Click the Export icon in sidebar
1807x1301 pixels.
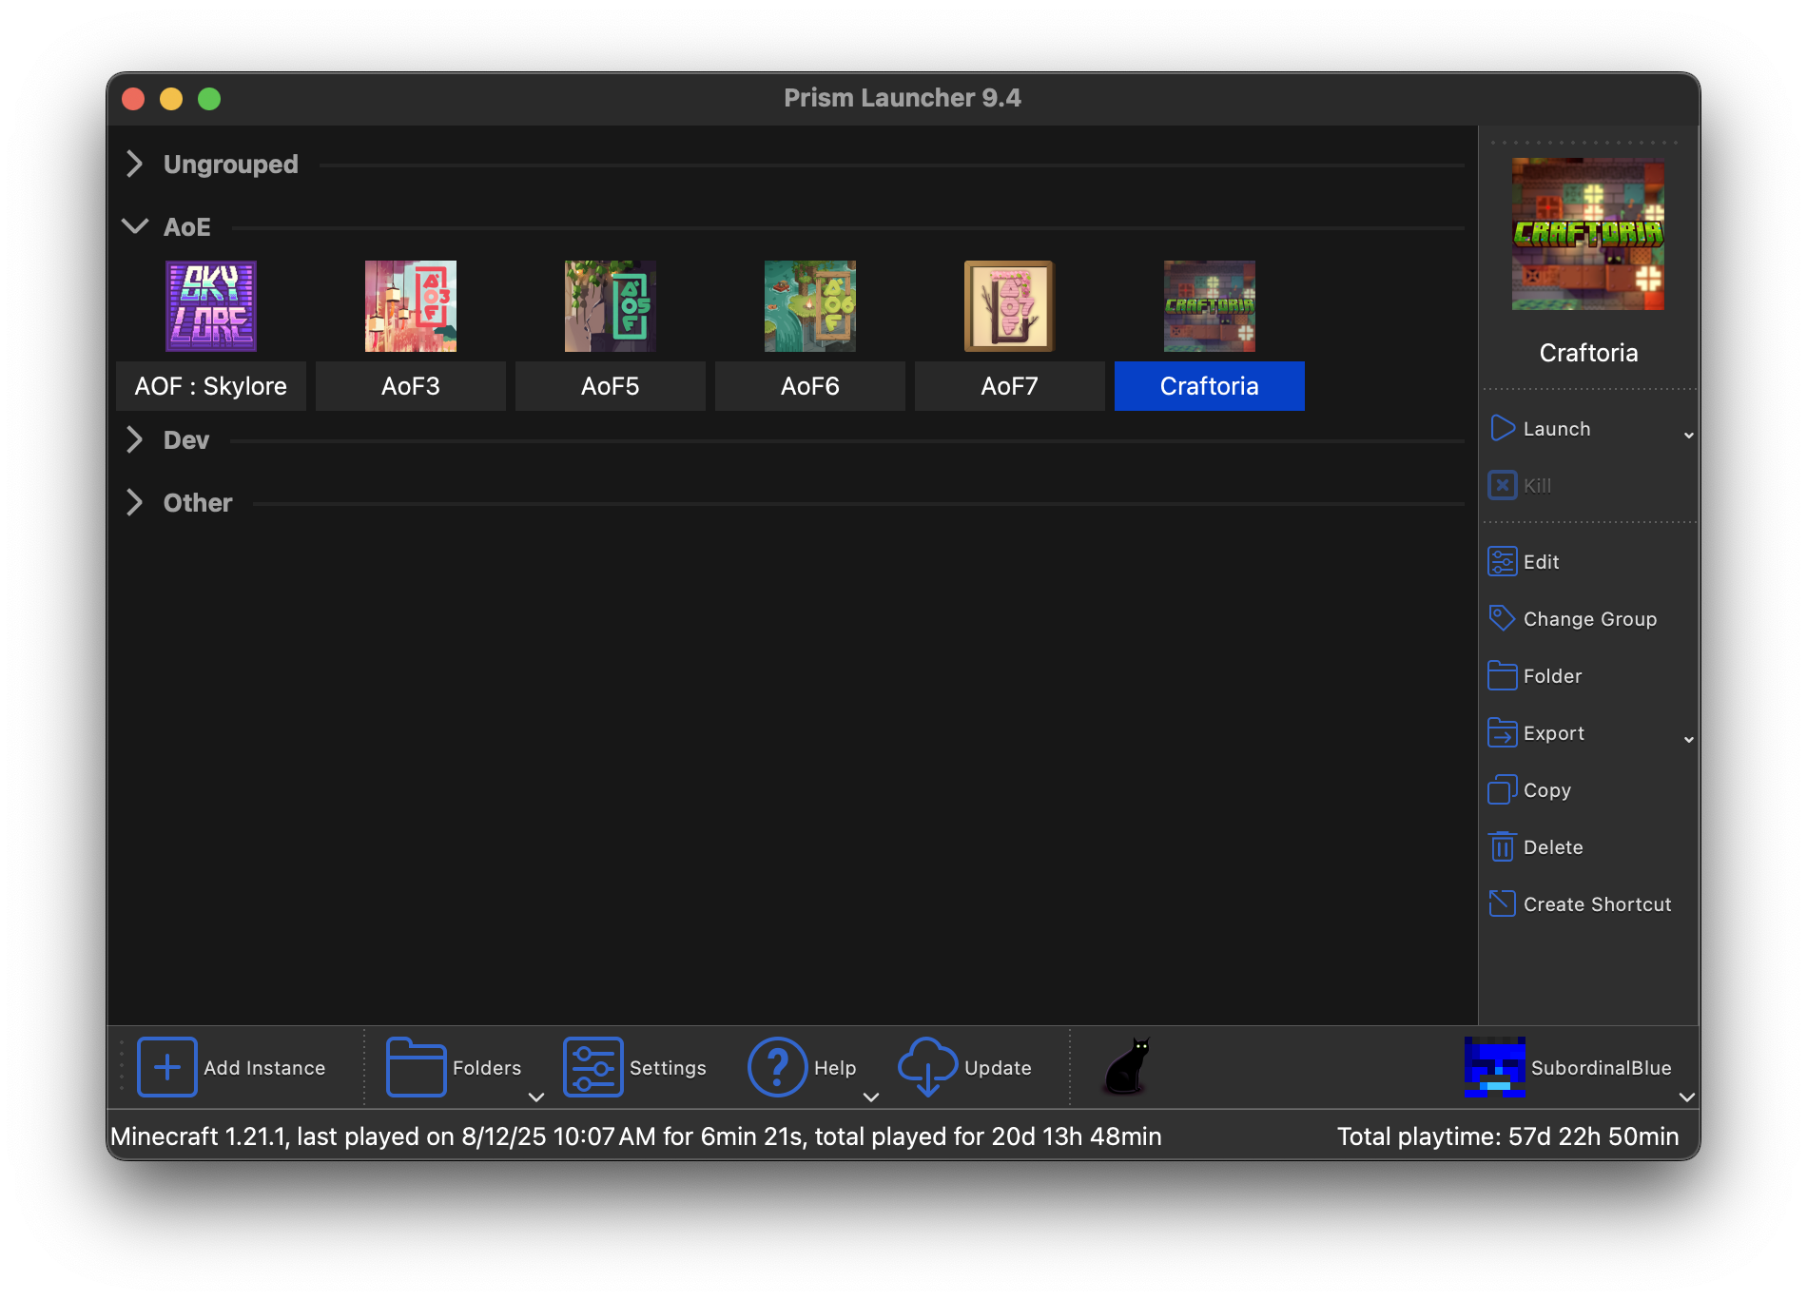pyautogui.click(x=1503, y=733)
